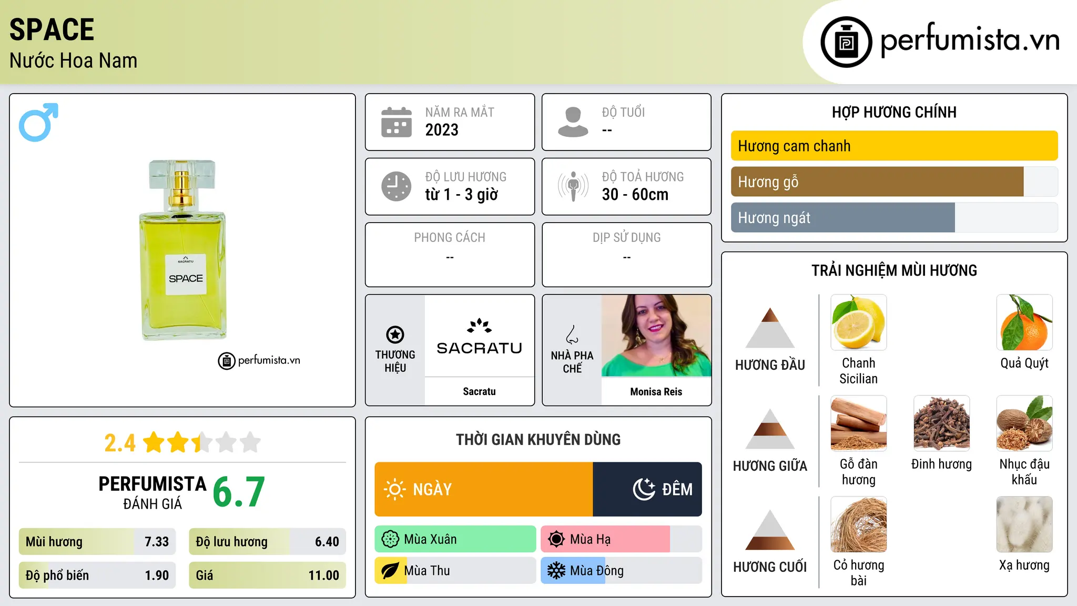Viewport: 1077px width, 606px height.
Task: Click the perfumista.vn perfume bottle logo icon
Action: pos(846,42)
